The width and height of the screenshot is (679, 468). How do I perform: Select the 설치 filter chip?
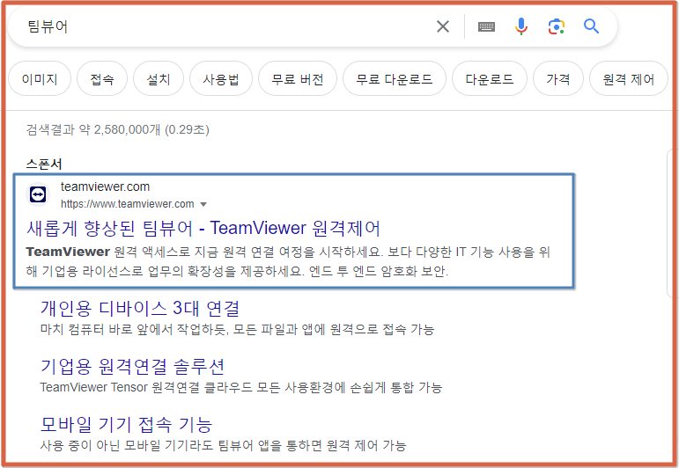(x=159, y=78)
